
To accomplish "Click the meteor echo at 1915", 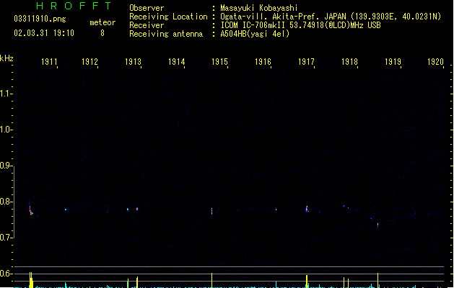I will 212,211.
